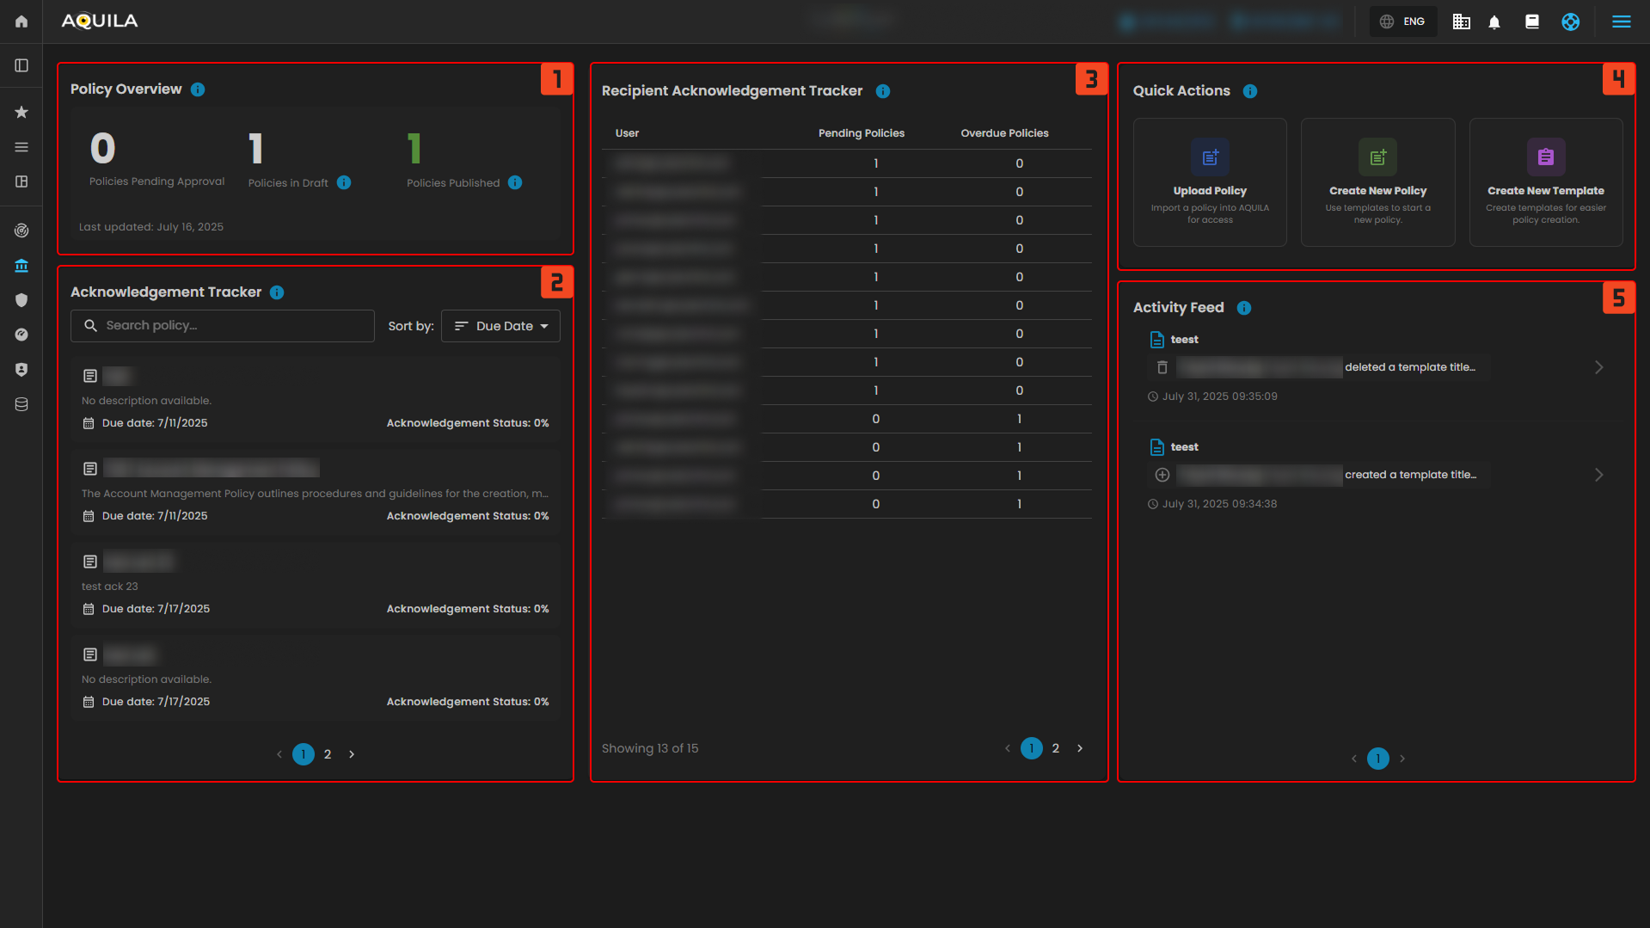Click the Create New Policy button
Screen dimensions: 1650x928
(x=1377, y=182)
